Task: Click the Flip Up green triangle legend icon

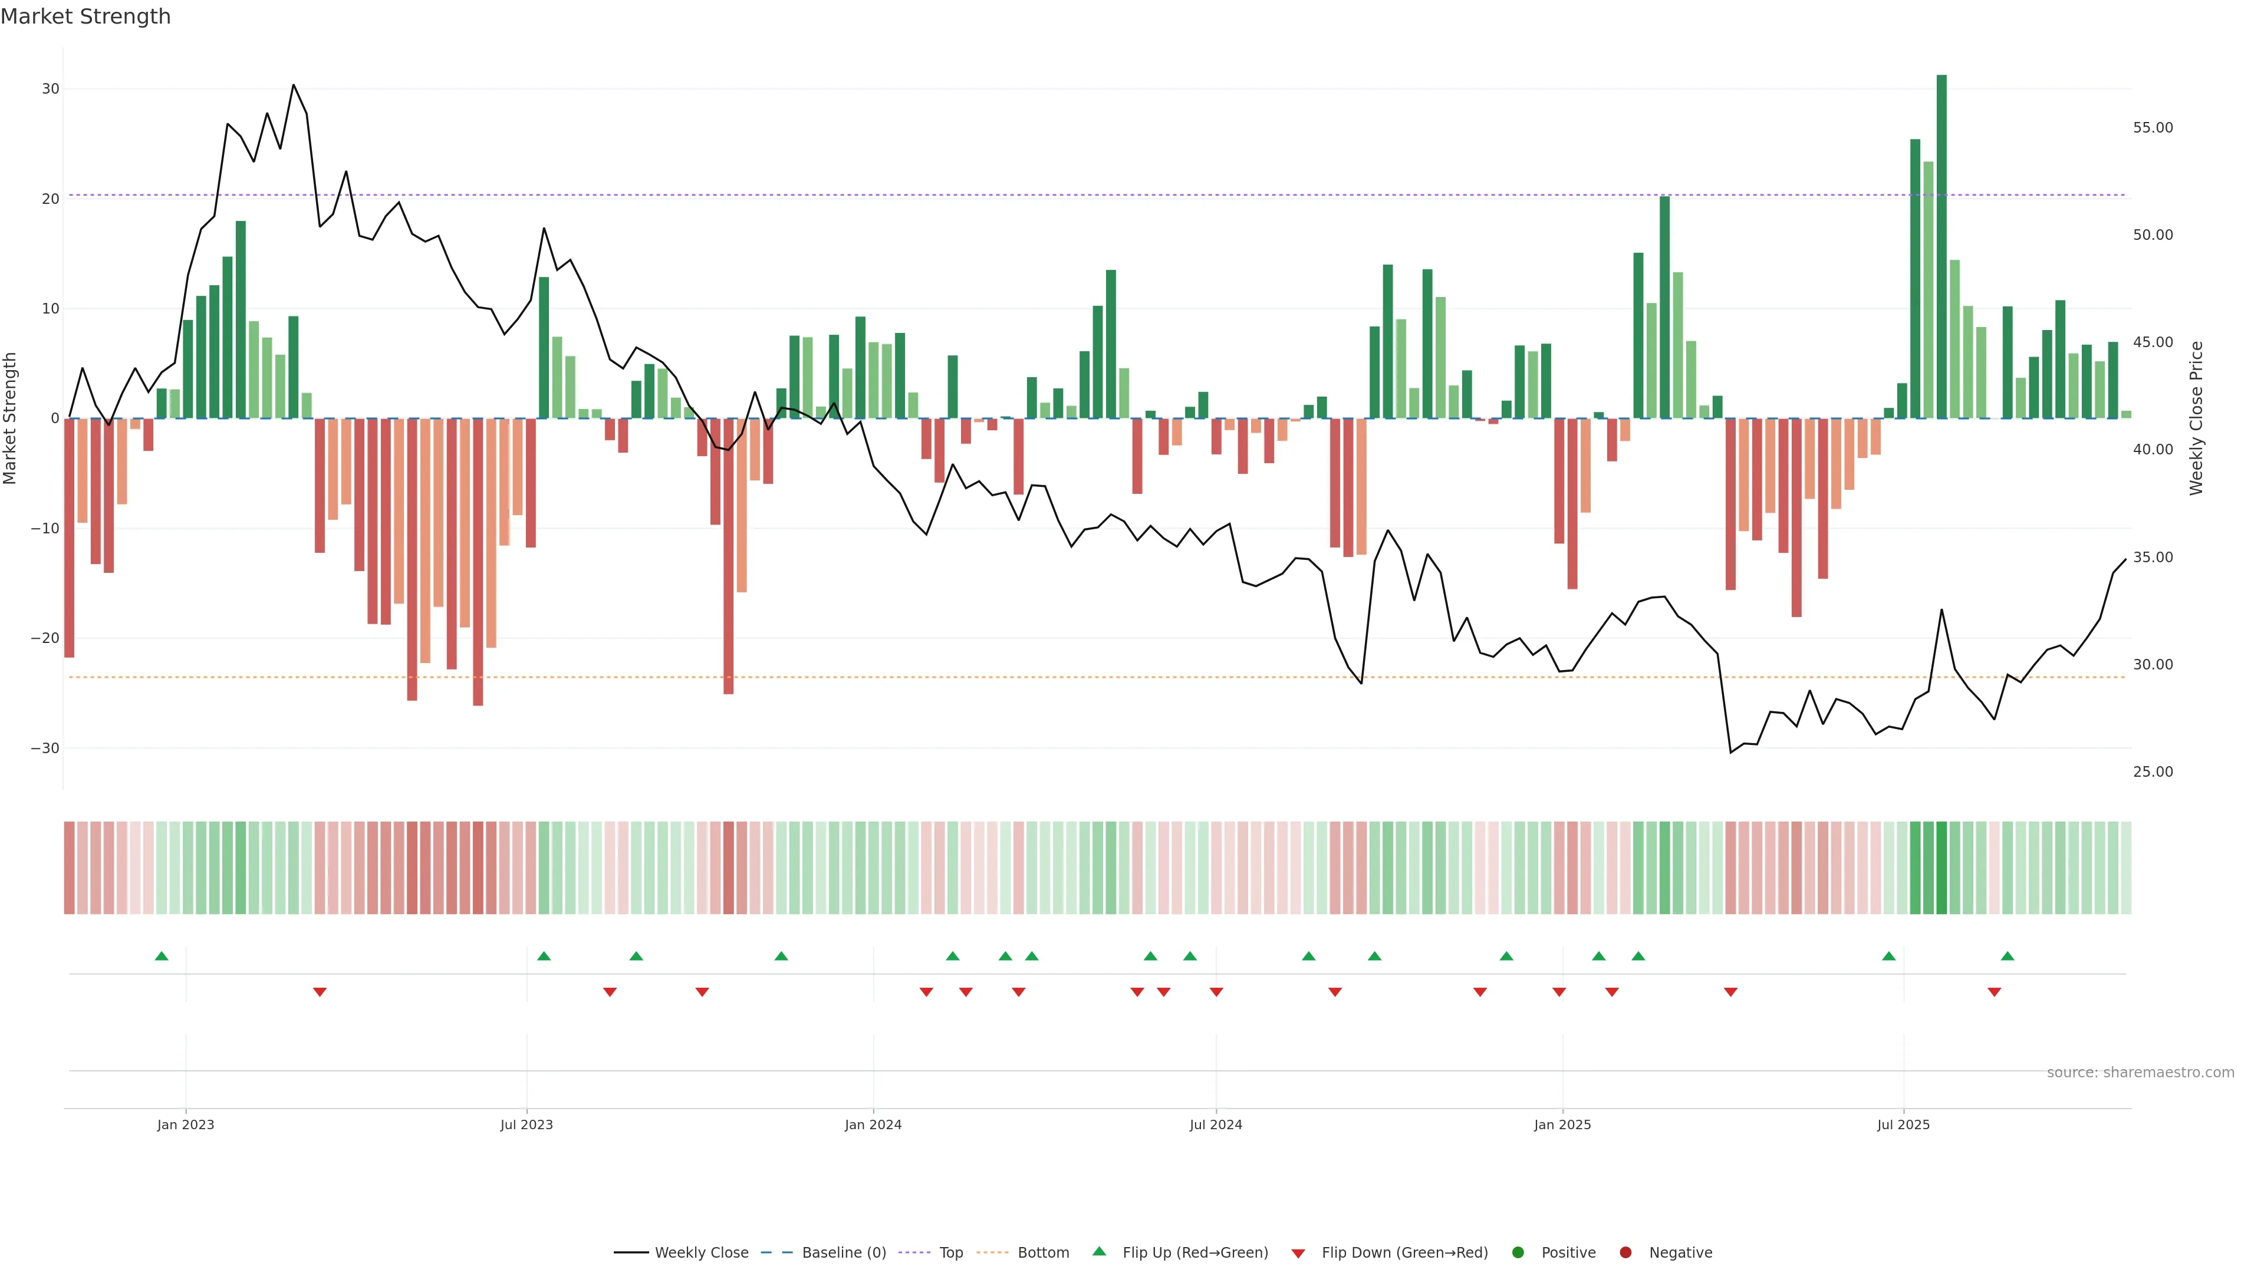Action: coord(1098,1252)
